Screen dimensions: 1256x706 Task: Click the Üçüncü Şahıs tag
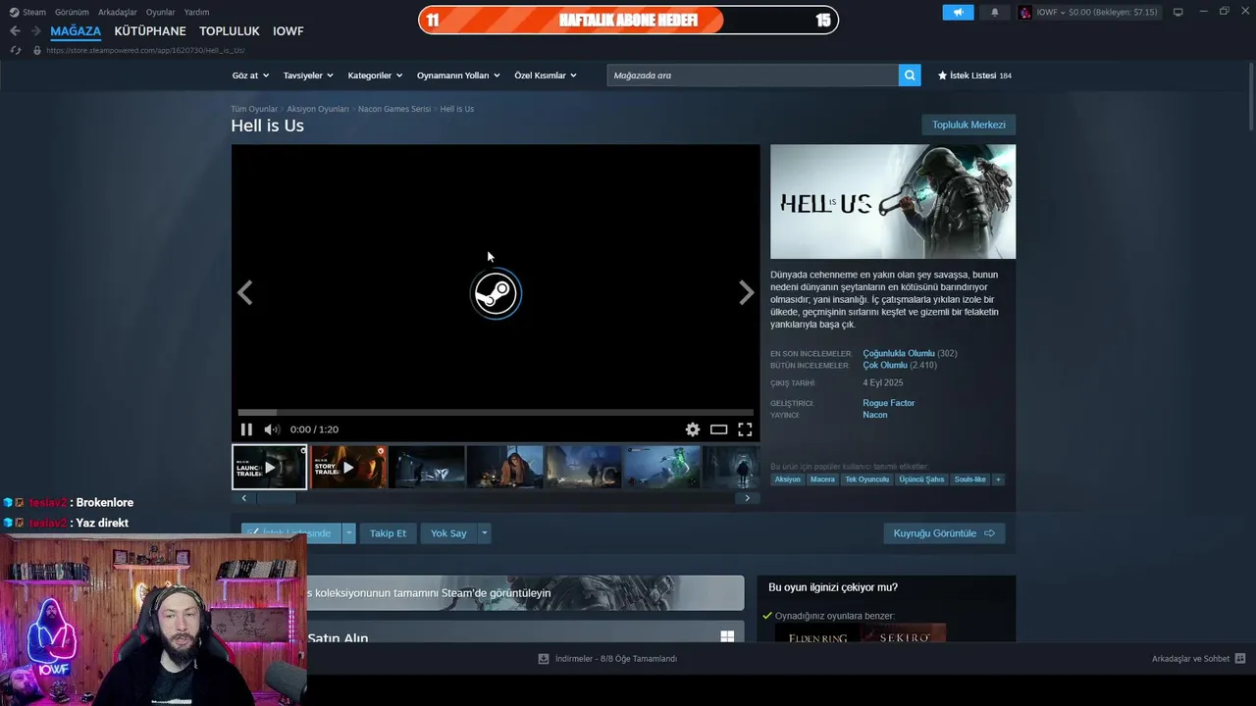point(921,479)
